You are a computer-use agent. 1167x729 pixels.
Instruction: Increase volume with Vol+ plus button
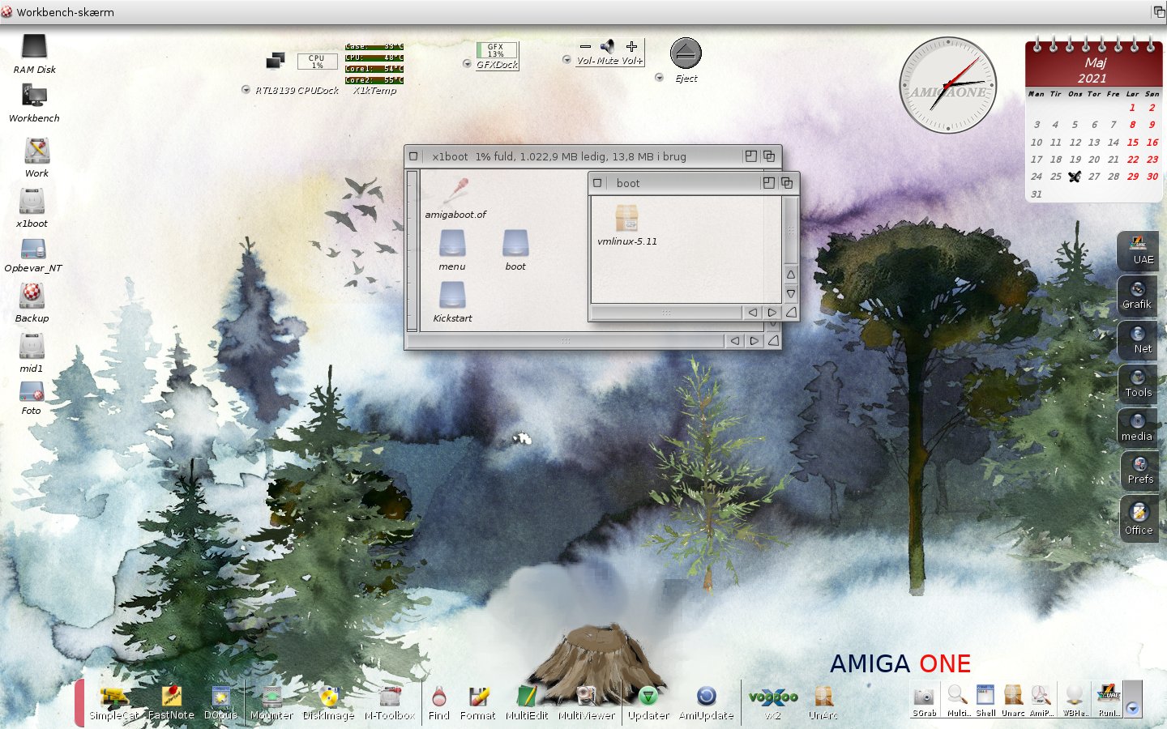coord(632,47)
